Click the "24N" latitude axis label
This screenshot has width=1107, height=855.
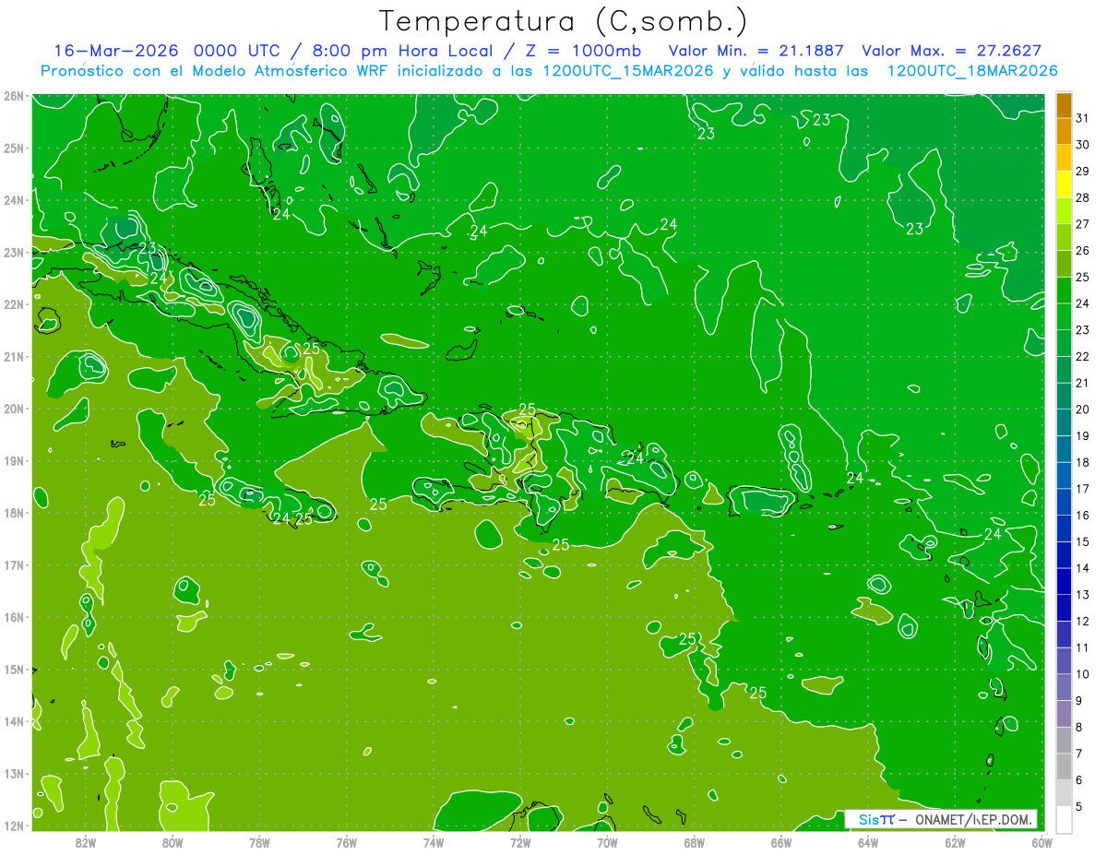(x=13, y=200)
